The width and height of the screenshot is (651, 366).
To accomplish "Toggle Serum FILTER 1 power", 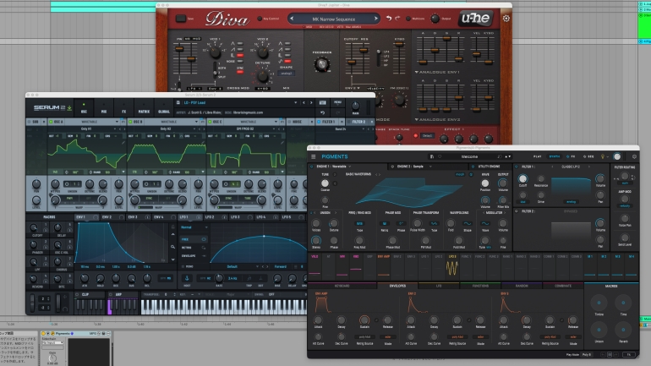I will coord(319,122).
